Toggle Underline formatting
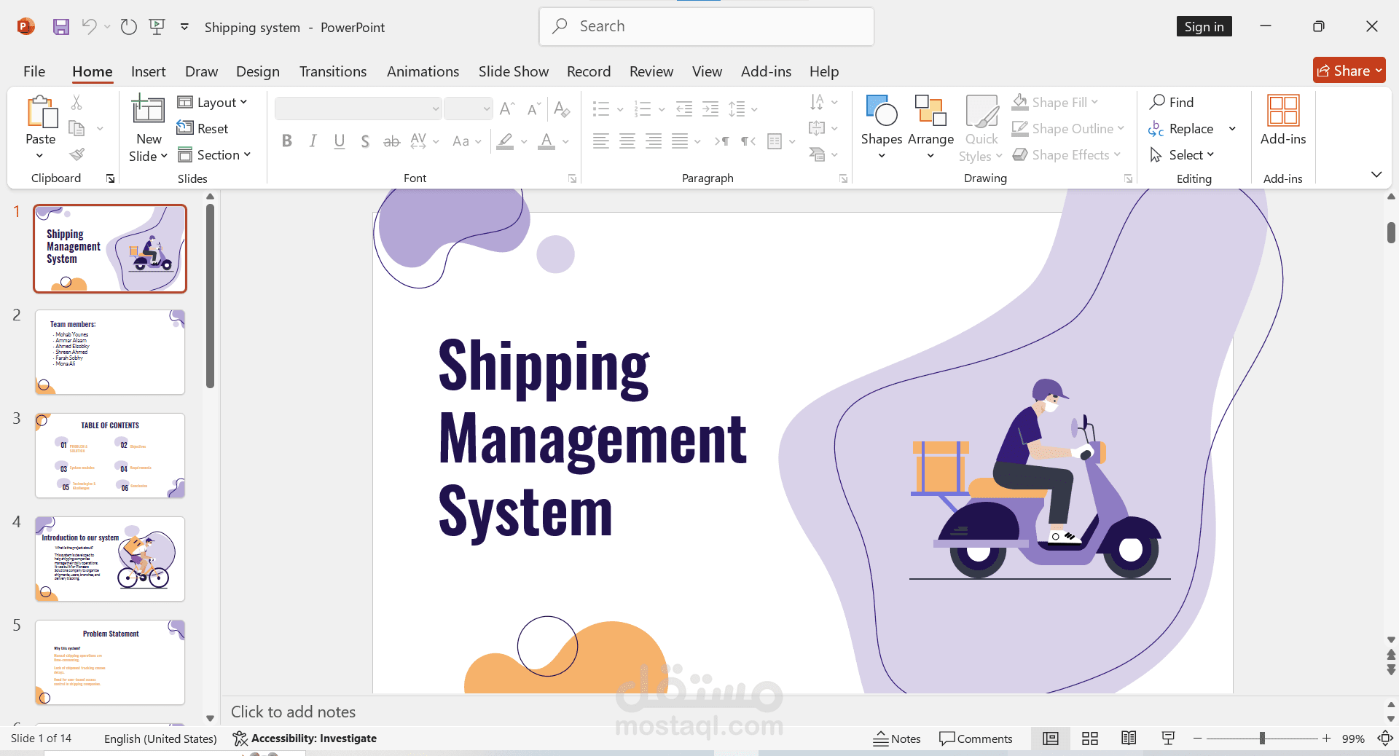Image resolution: width=1399 pixels, height=756 pixels. (339, 141)
